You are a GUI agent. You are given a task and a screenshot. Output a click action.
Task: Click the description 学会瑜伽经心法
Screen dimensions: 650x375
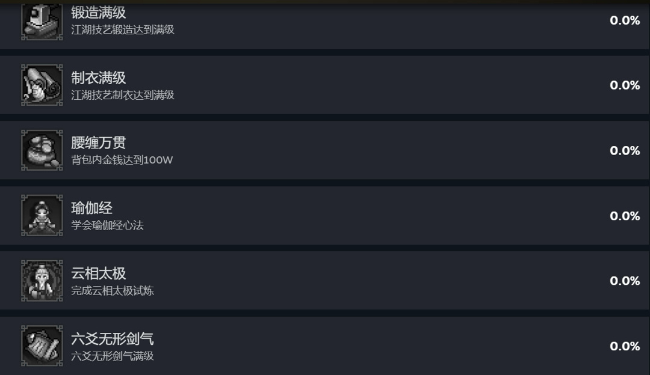[x=107, y=225]
